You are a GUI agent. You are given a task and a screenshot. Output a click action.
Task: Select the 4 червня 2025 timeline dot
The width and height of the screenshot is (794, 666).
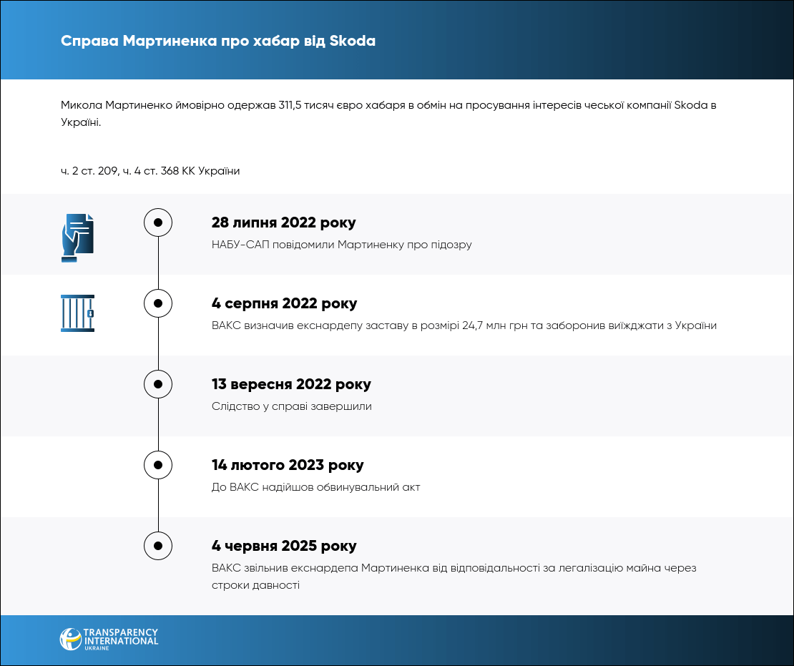click(158, 546)
